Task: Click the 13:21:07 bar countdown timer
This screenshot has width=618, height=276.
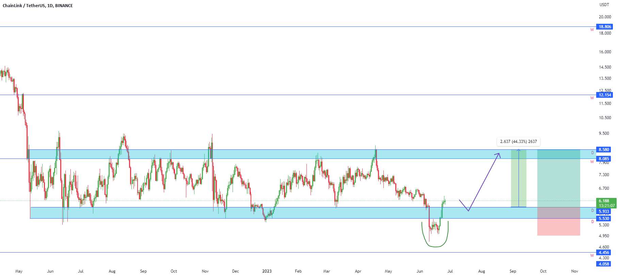Action: click(607, 206)
